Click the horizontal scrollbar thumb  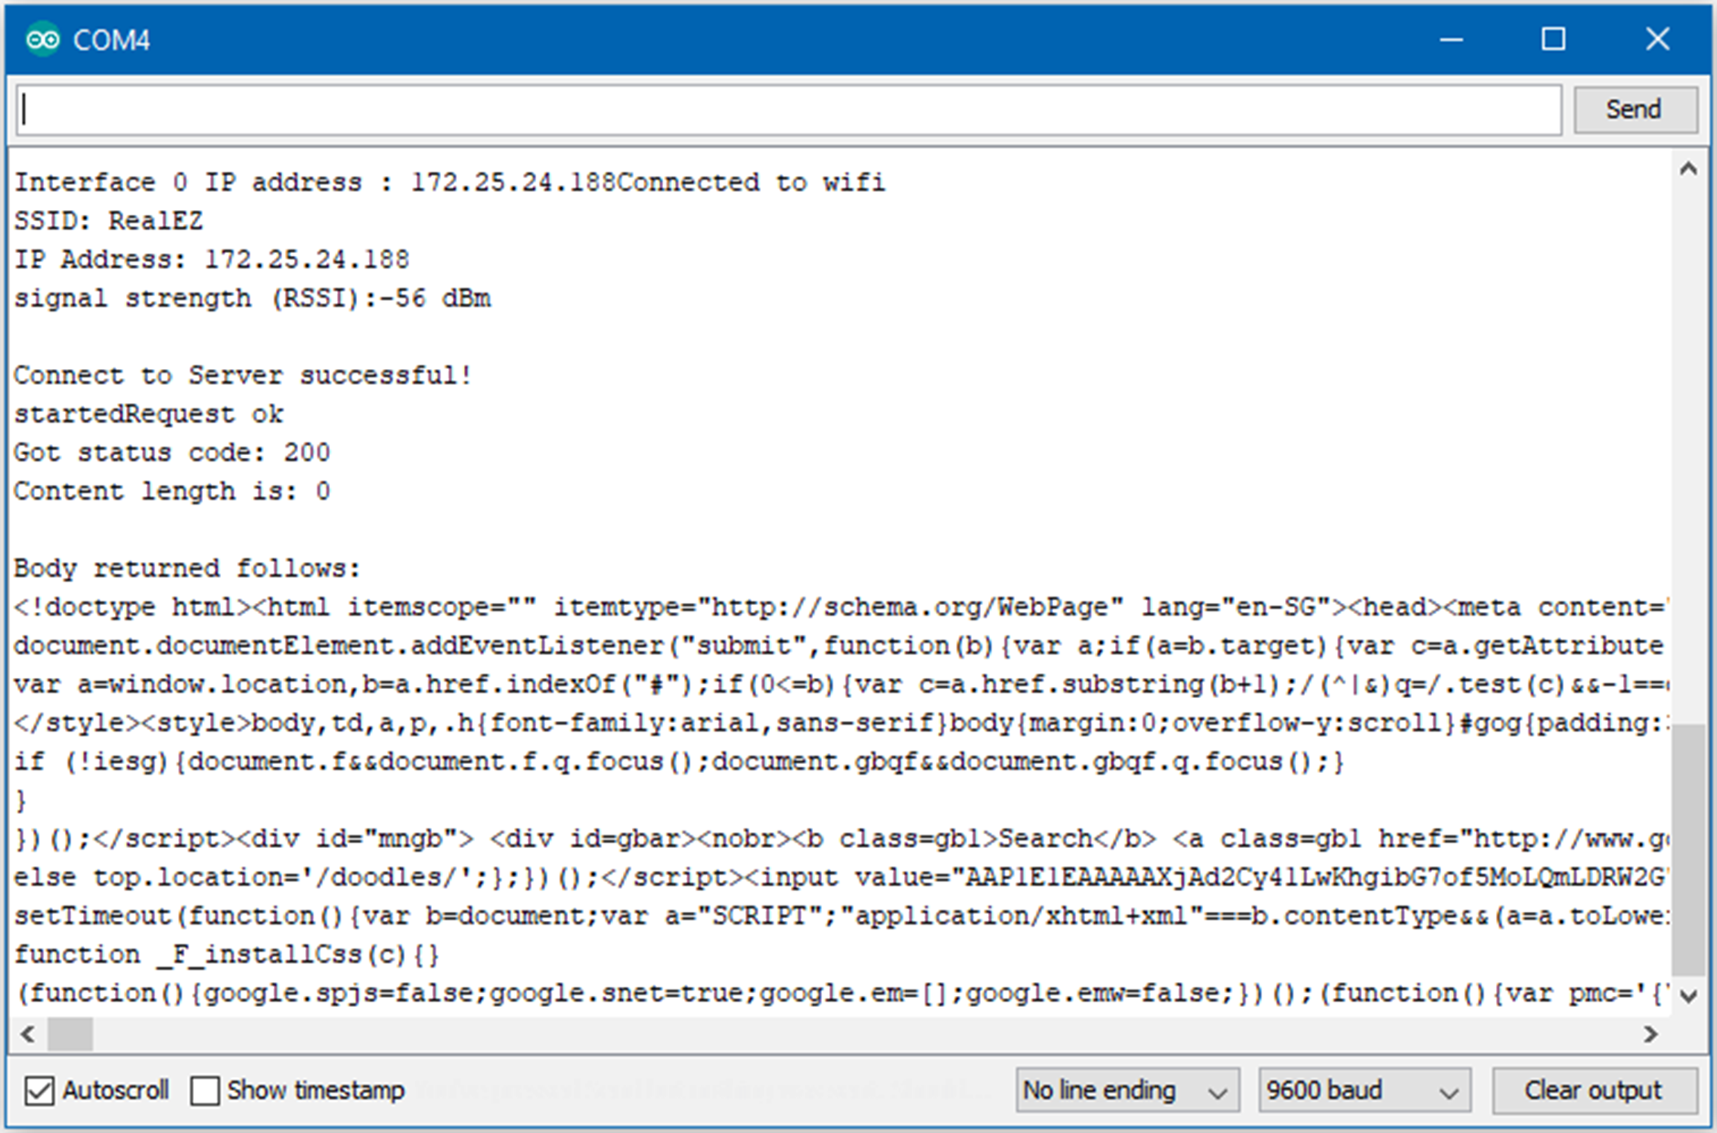[70, 1034]
